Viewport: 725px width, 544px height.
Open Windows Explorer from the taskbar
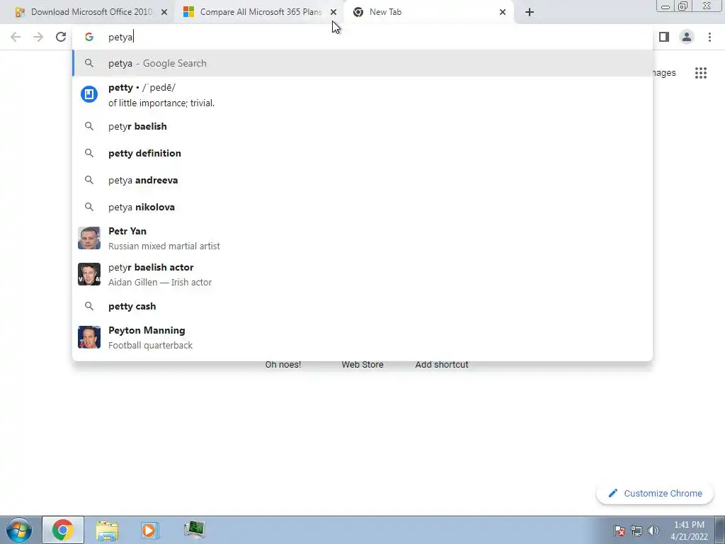click(107, 530)
